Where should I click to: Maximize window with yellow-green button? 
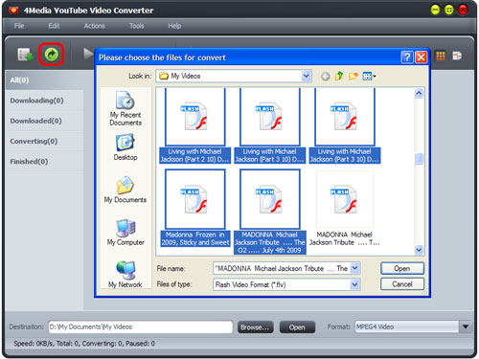pos(449,11)
